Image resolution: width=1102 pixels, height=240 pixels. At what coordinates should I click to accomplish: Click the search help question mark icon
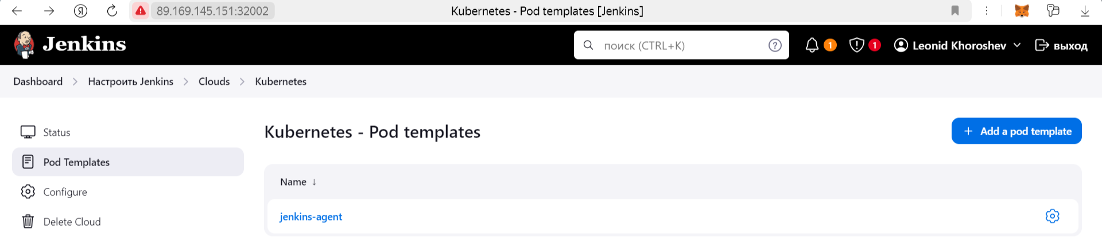[775, 45]
